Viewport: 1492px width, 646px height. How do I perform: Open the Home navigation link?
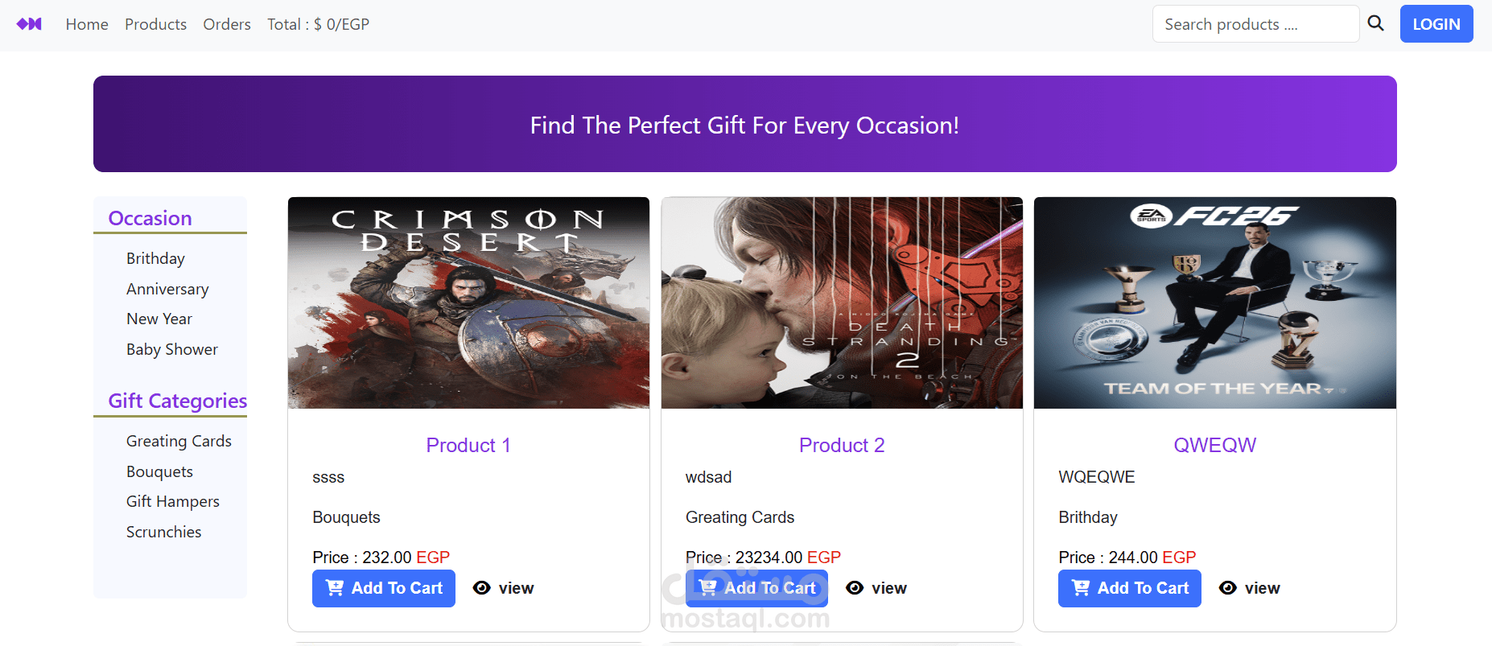[87, 24]
